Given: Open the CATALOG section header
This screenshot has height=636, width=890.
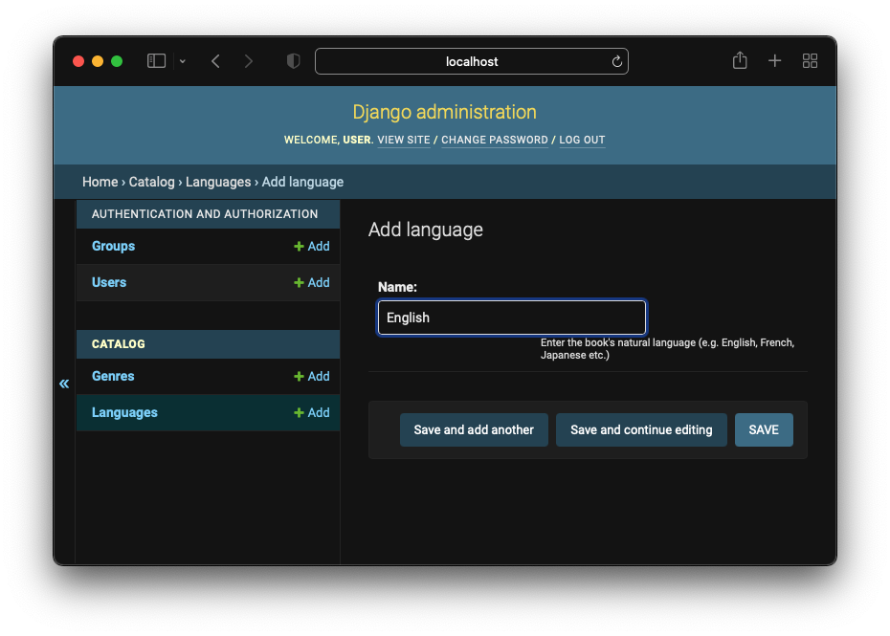Looking at the screenshot, I should click(x=118, y=343).
